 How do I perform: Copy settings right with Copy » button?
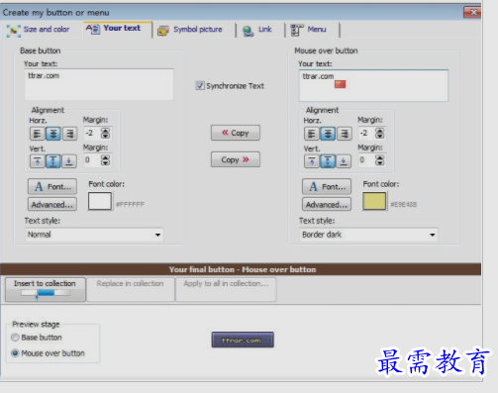coord(236,159)
